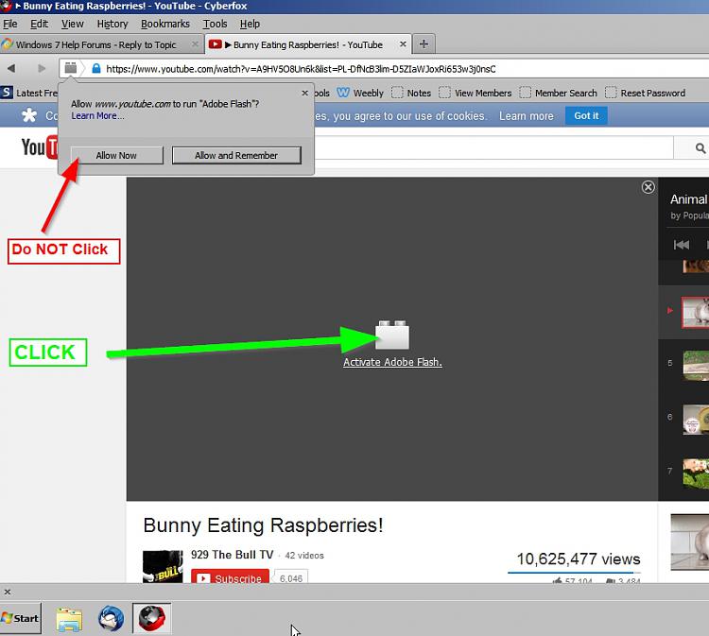This screenshot has width=709, height=636.
Task: Click Learn More in Flash popup
Action: [x=97, y=115]
